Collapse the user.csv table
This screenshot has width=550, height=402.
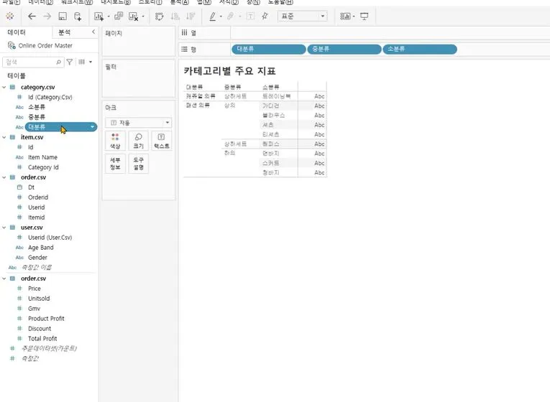pyautogui.click(x=4, y=228)
